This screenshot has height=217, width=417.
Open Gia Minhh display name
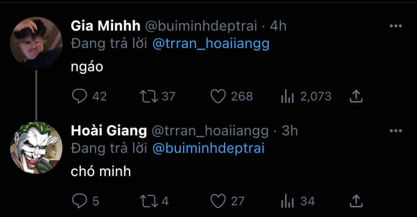tap(106, 26)
